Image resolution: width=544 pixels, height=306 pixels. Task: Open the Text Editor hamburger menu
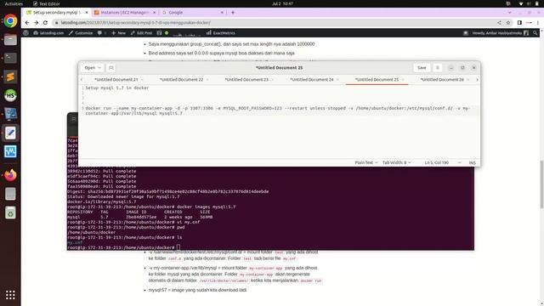point(438,68)
